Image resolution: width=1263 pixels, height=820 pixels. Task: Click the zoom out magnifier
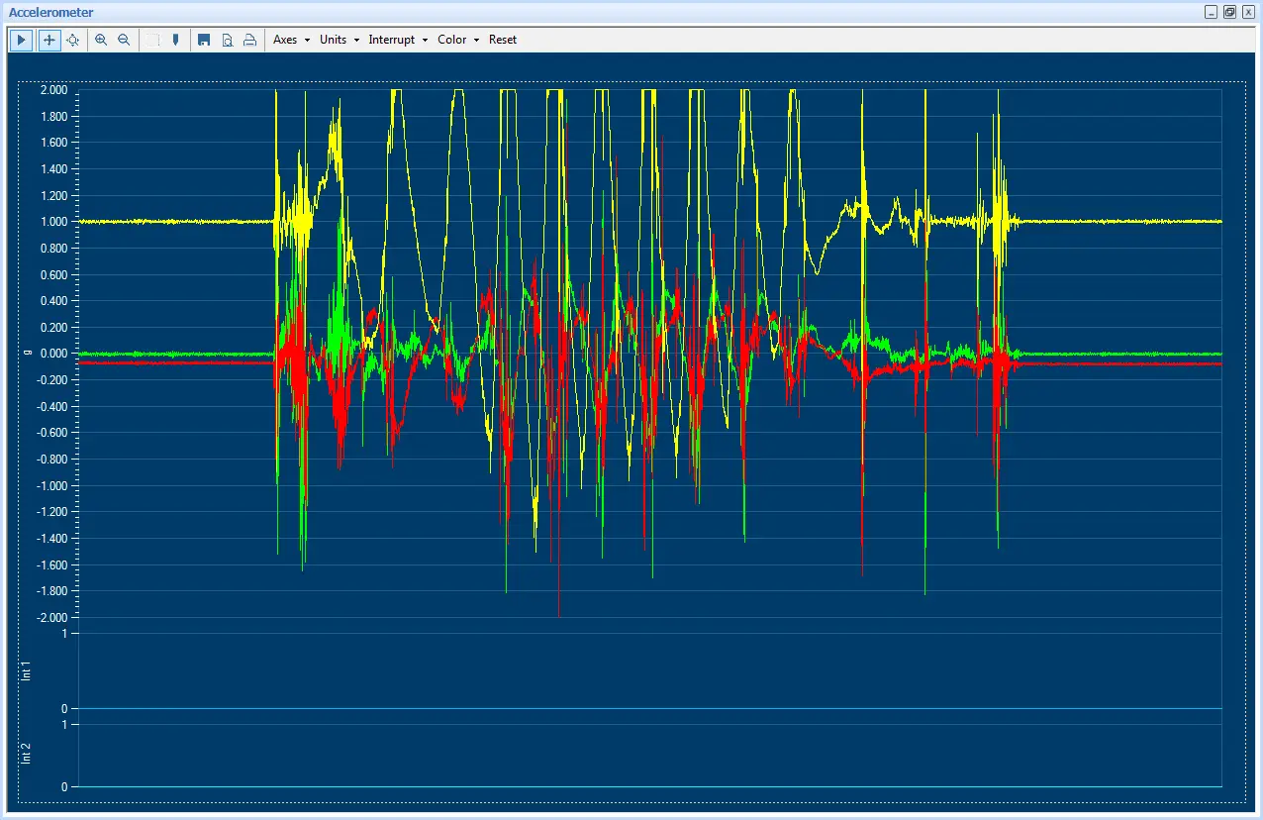click(x=124, y=40)
